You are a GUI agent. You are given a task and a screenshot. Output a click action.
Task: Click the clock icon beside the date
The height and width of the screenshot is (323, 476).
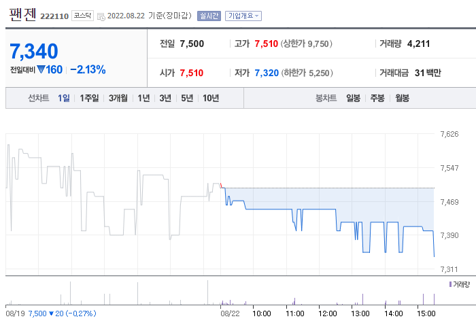[x=101, y=17]
